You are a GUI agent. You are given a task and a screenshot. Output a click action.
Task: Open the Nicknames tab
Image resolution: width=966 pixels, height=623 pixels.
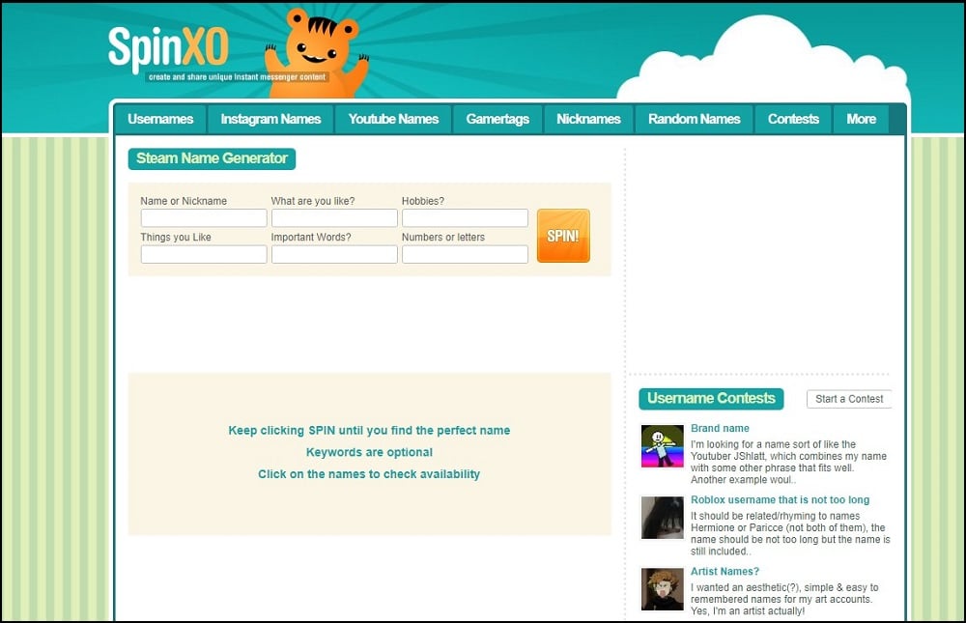point(588,119)
